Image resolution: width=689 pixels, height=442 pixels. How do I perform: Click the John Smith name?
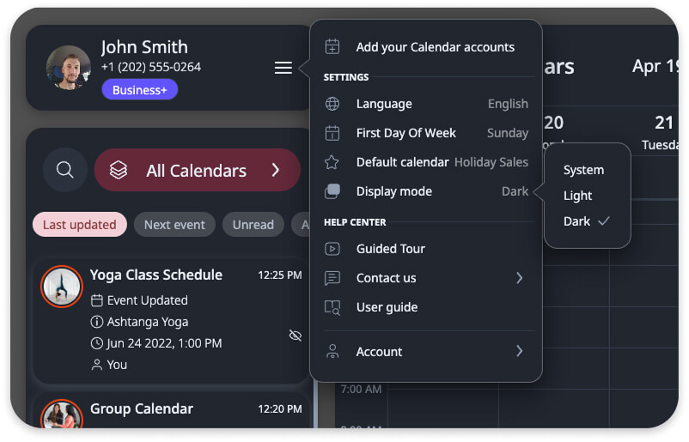144,47
